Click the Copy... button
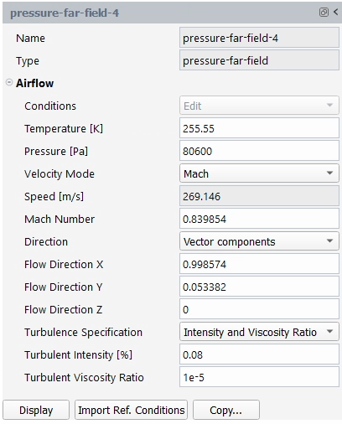342x424 pixels. (x=226, y=410)
